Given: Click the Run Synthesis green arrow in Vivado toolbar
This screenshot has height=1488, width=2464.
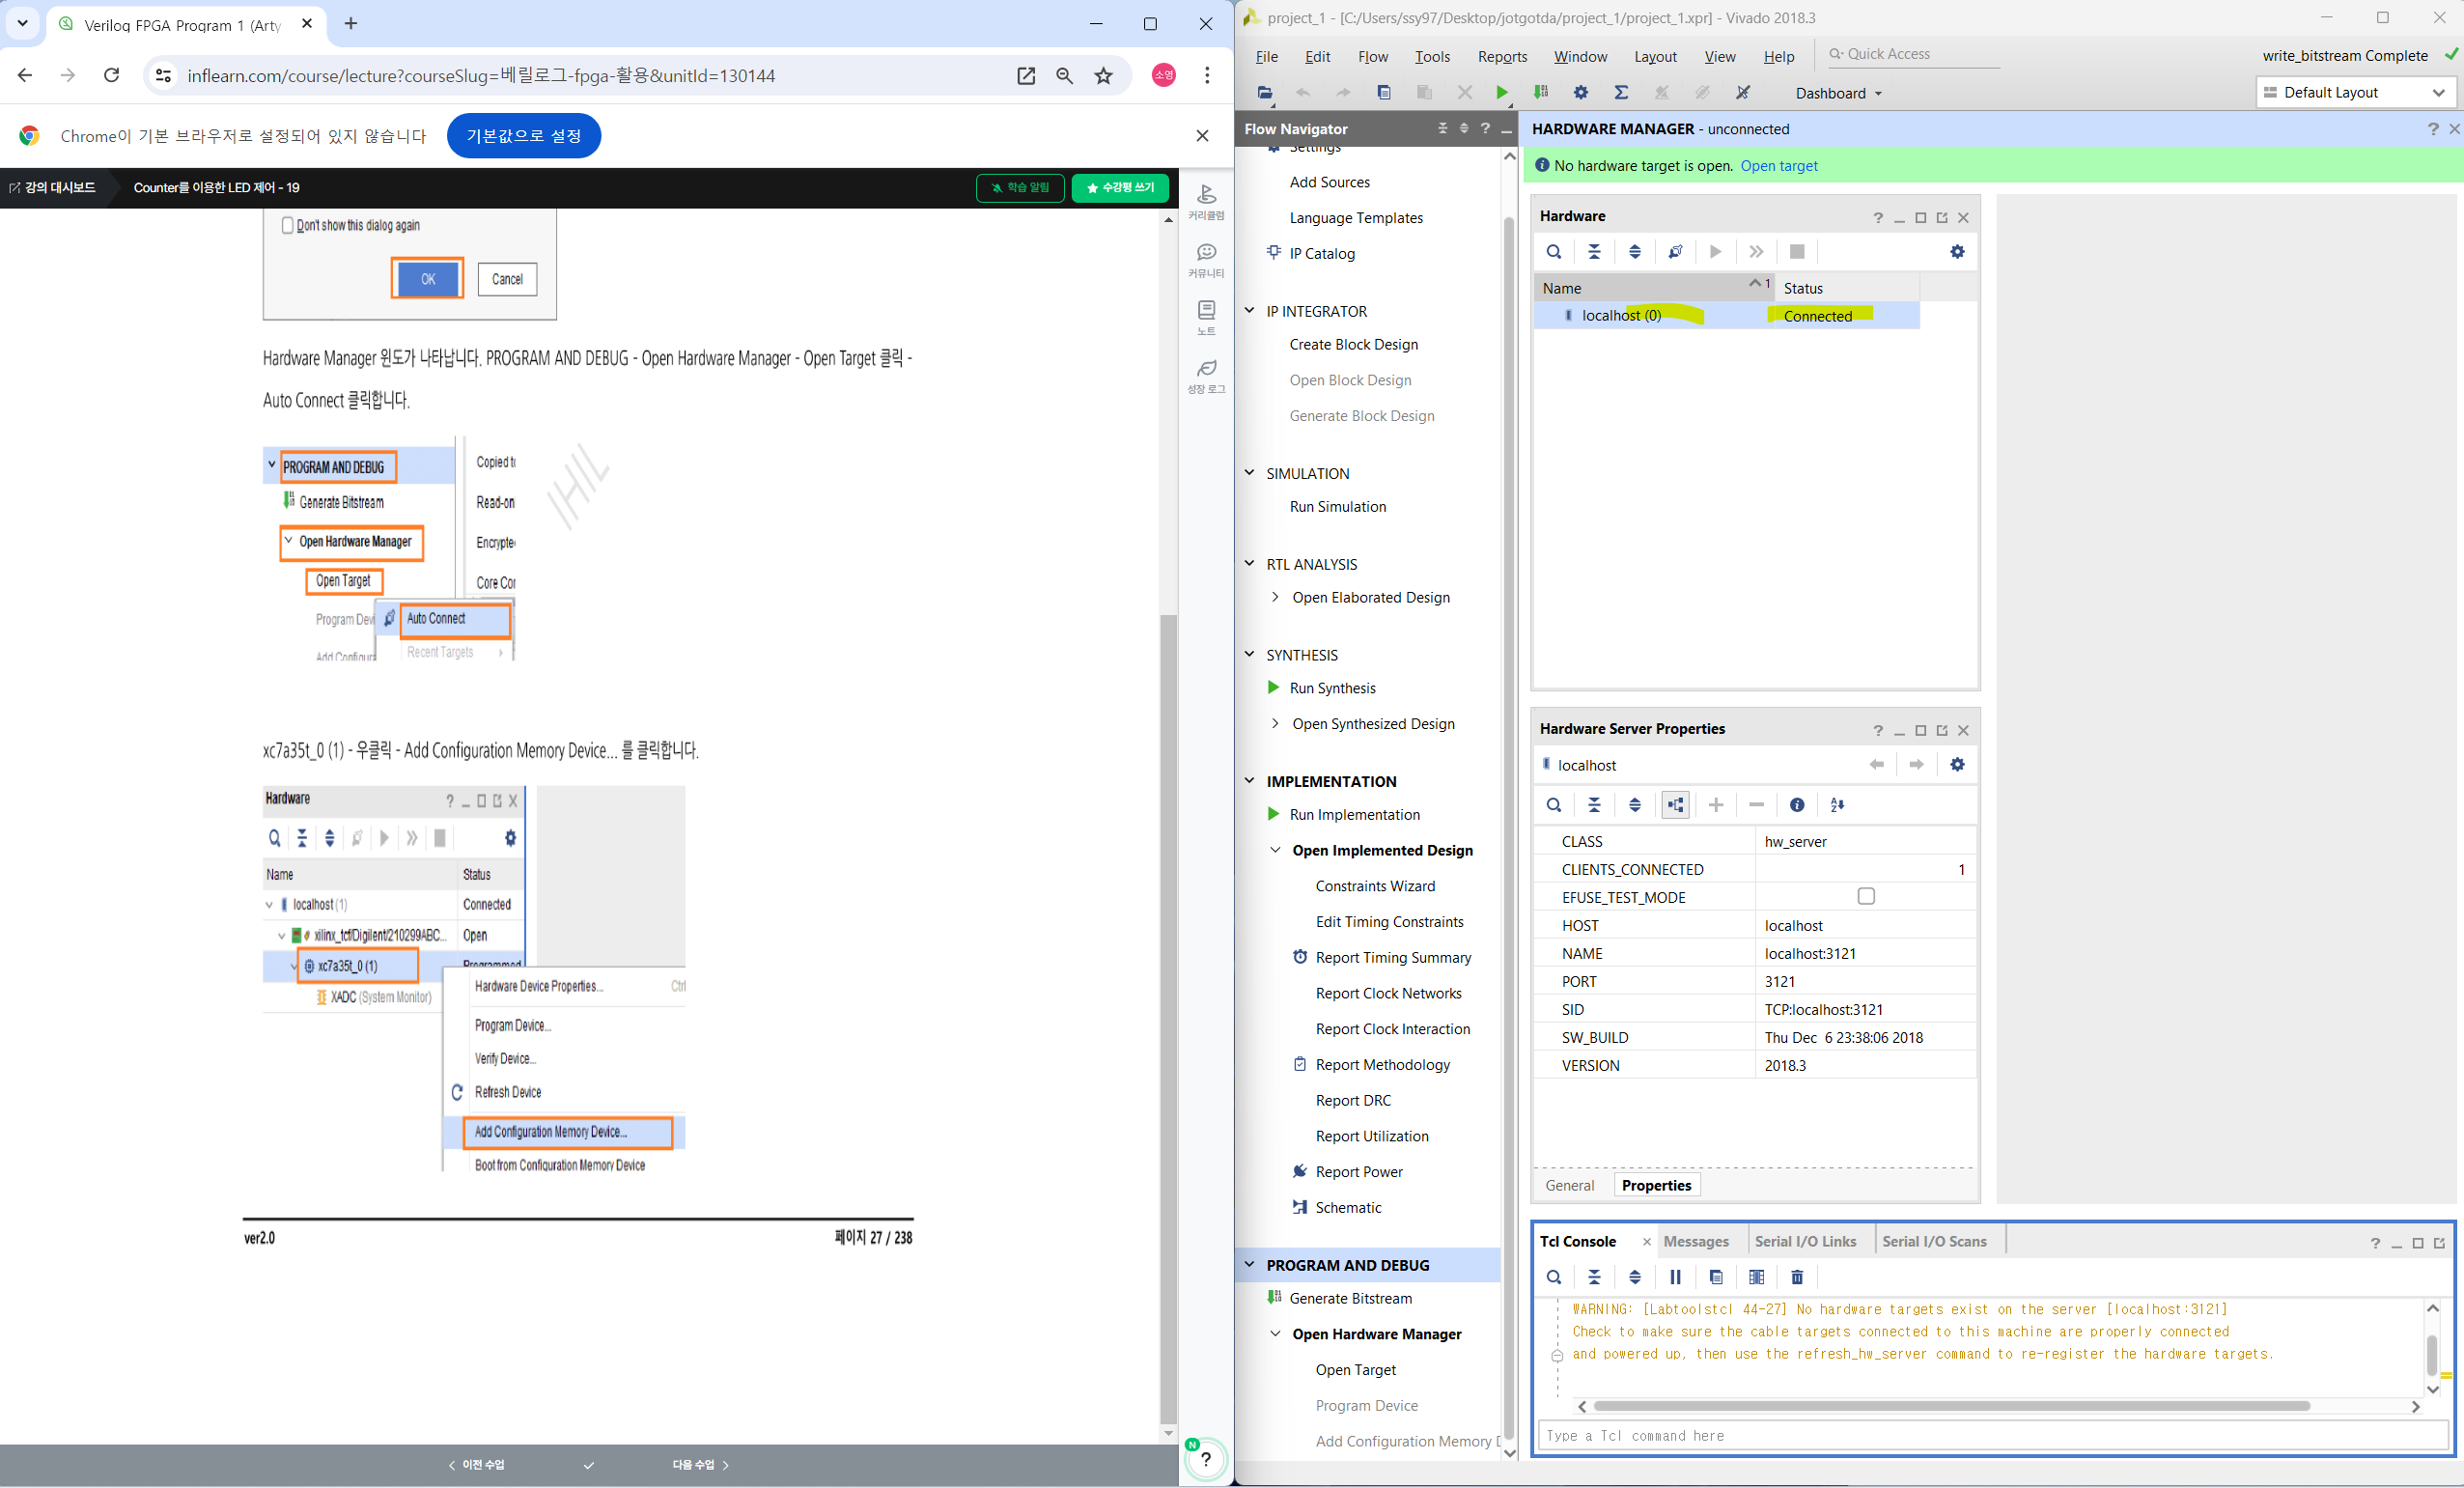Looking at the screenshot, I should 1501,93.
